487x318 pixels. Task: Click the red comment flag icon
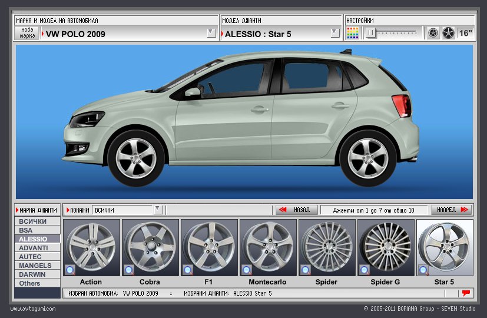click(x=466, y=293)
